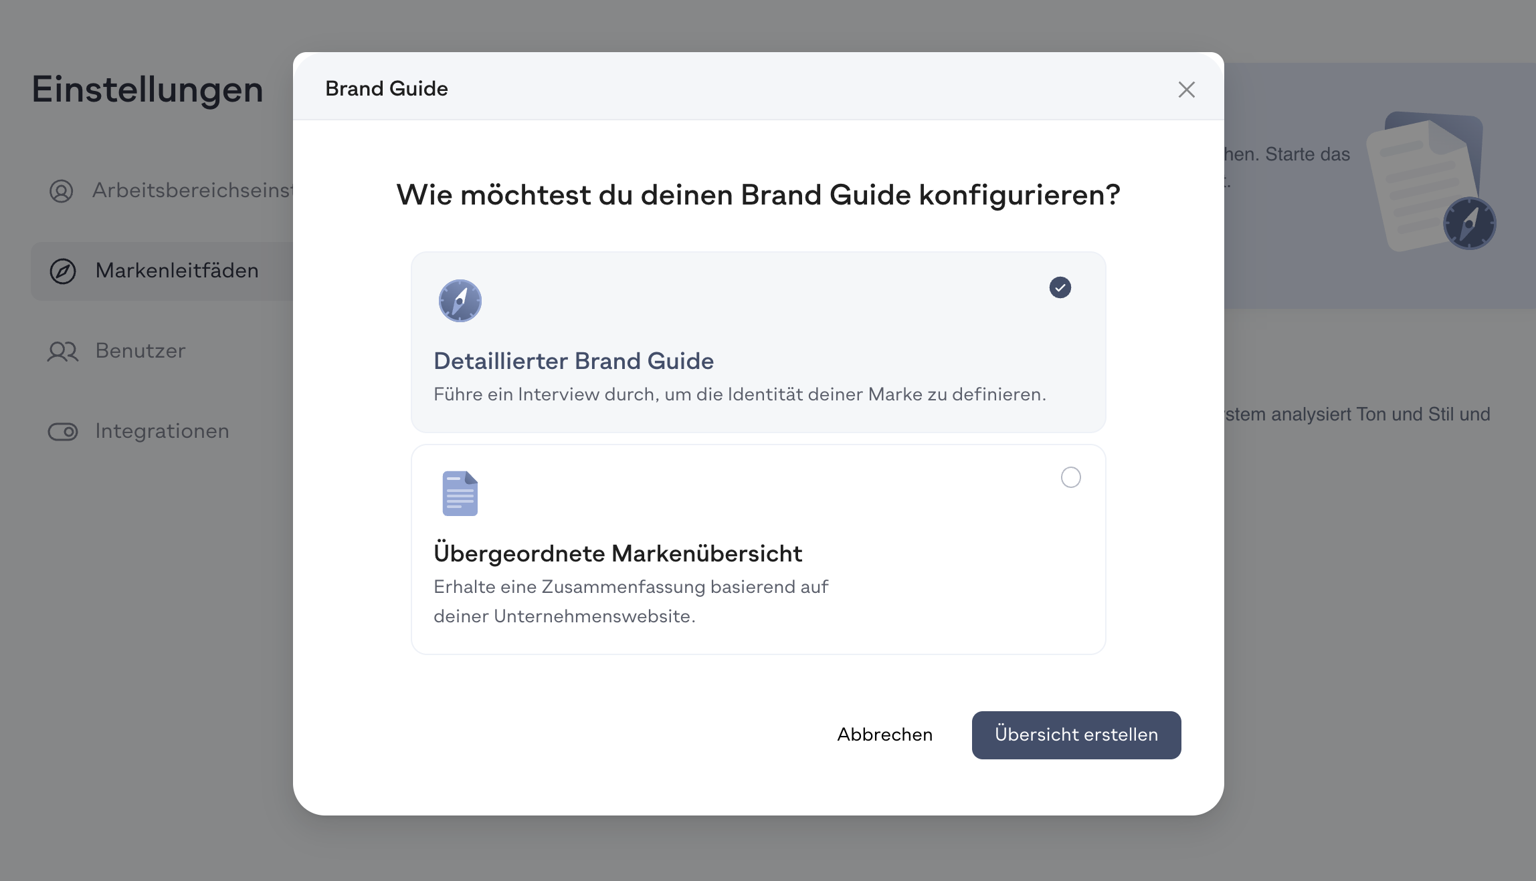Click description 'Erhalte eine Zusammenfassung basierend auf'
Image resolution: width=1536 pixels, height=881 pixels.
pos(631,587)
